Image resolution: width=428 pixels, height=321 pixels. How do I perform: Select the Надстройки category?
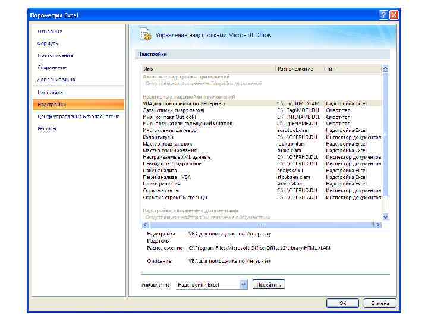78,105
